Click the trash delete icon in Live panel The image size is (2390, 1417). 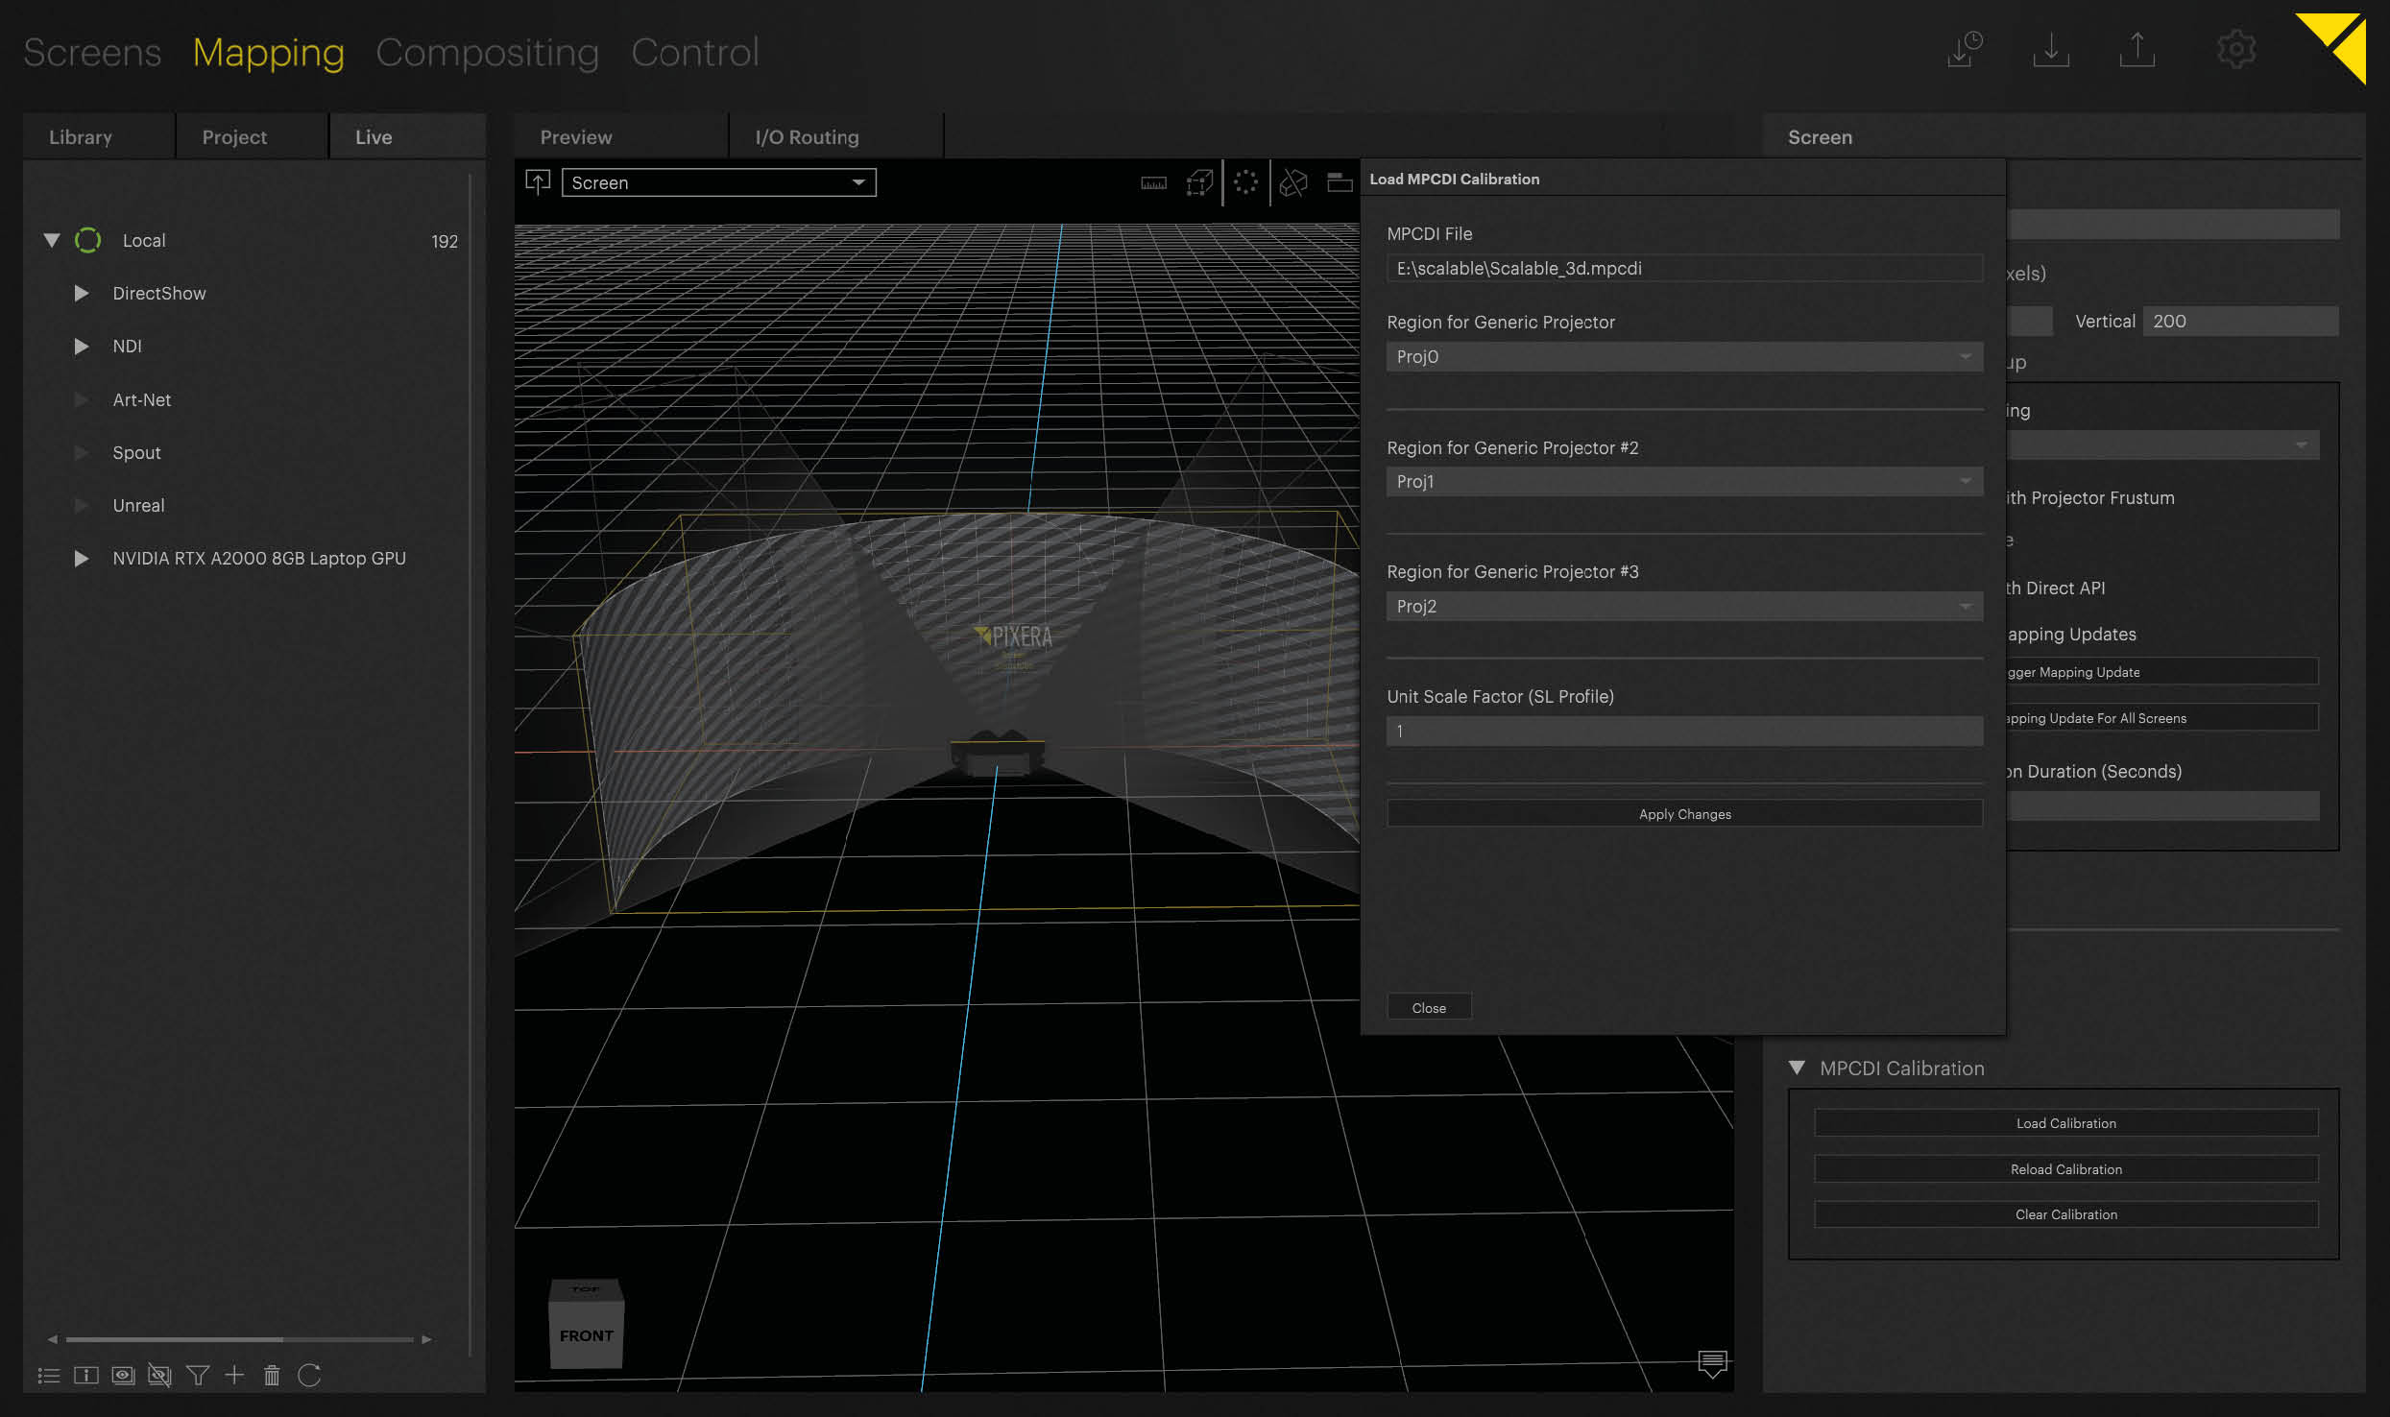click(272, 1375)
